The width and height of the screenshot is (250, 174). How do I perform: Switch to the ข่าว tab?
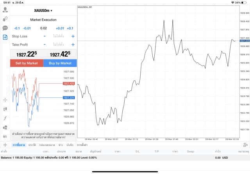pyautogui.click(x=61, y=145)
